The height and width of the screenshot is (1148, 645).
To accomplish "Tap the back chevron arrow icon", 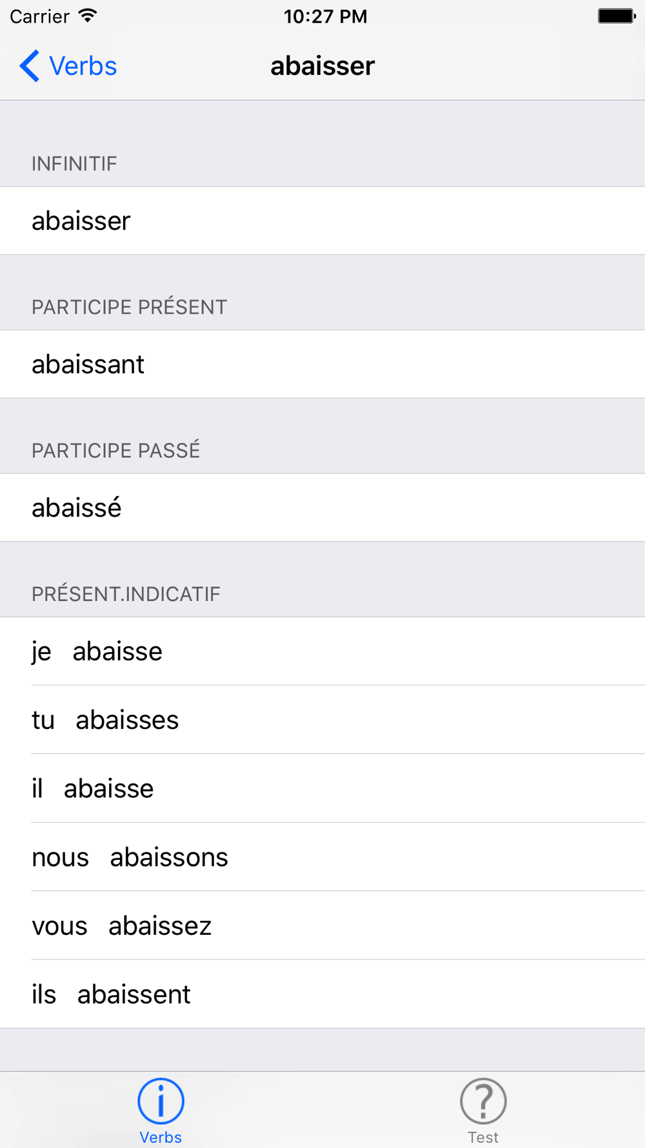I will (x=30, y=66).
